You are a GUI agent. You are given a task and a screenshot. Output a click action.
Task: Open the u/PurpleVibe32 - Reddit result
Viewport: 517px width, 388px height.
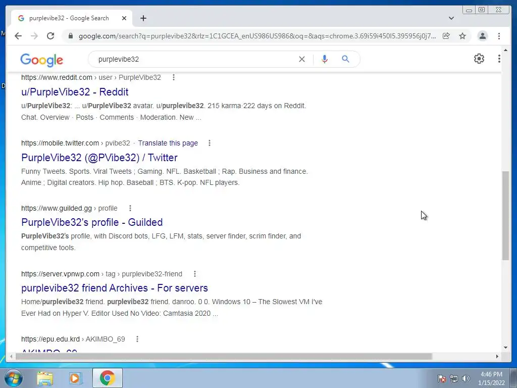tap(75, 92)
